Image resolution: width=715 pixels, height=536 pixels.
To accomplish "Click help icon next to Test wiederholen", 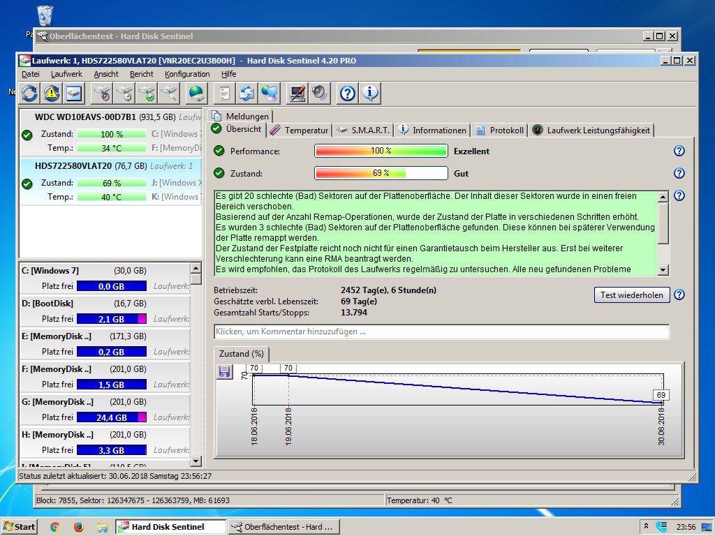I will (x=679, y=295).
